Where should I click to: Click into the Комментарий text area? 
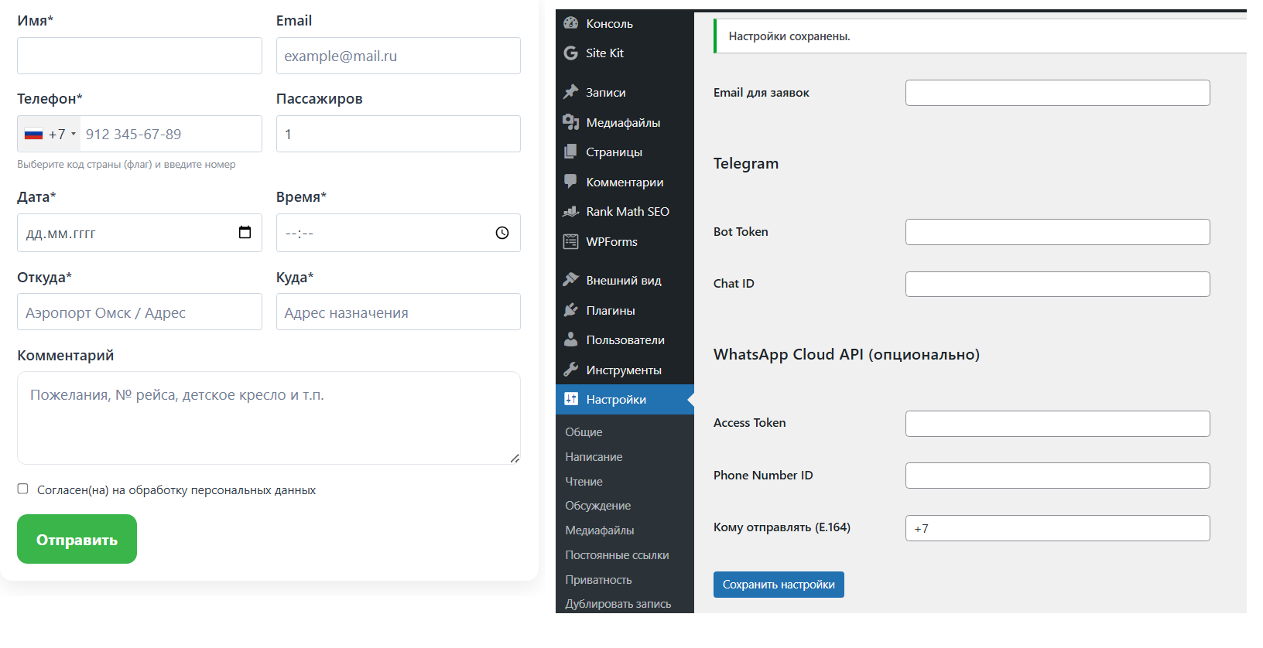[x=269, y=418]
